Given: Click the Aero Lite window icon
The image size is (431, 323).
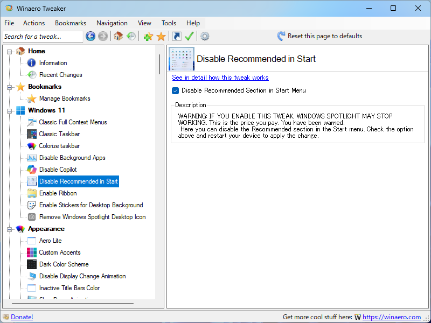Looking at the screenshot, I should [x=32, y=241].
